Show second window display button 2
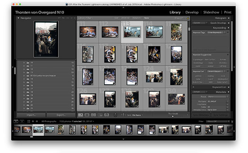248x153 pixels. coord(22,122)
